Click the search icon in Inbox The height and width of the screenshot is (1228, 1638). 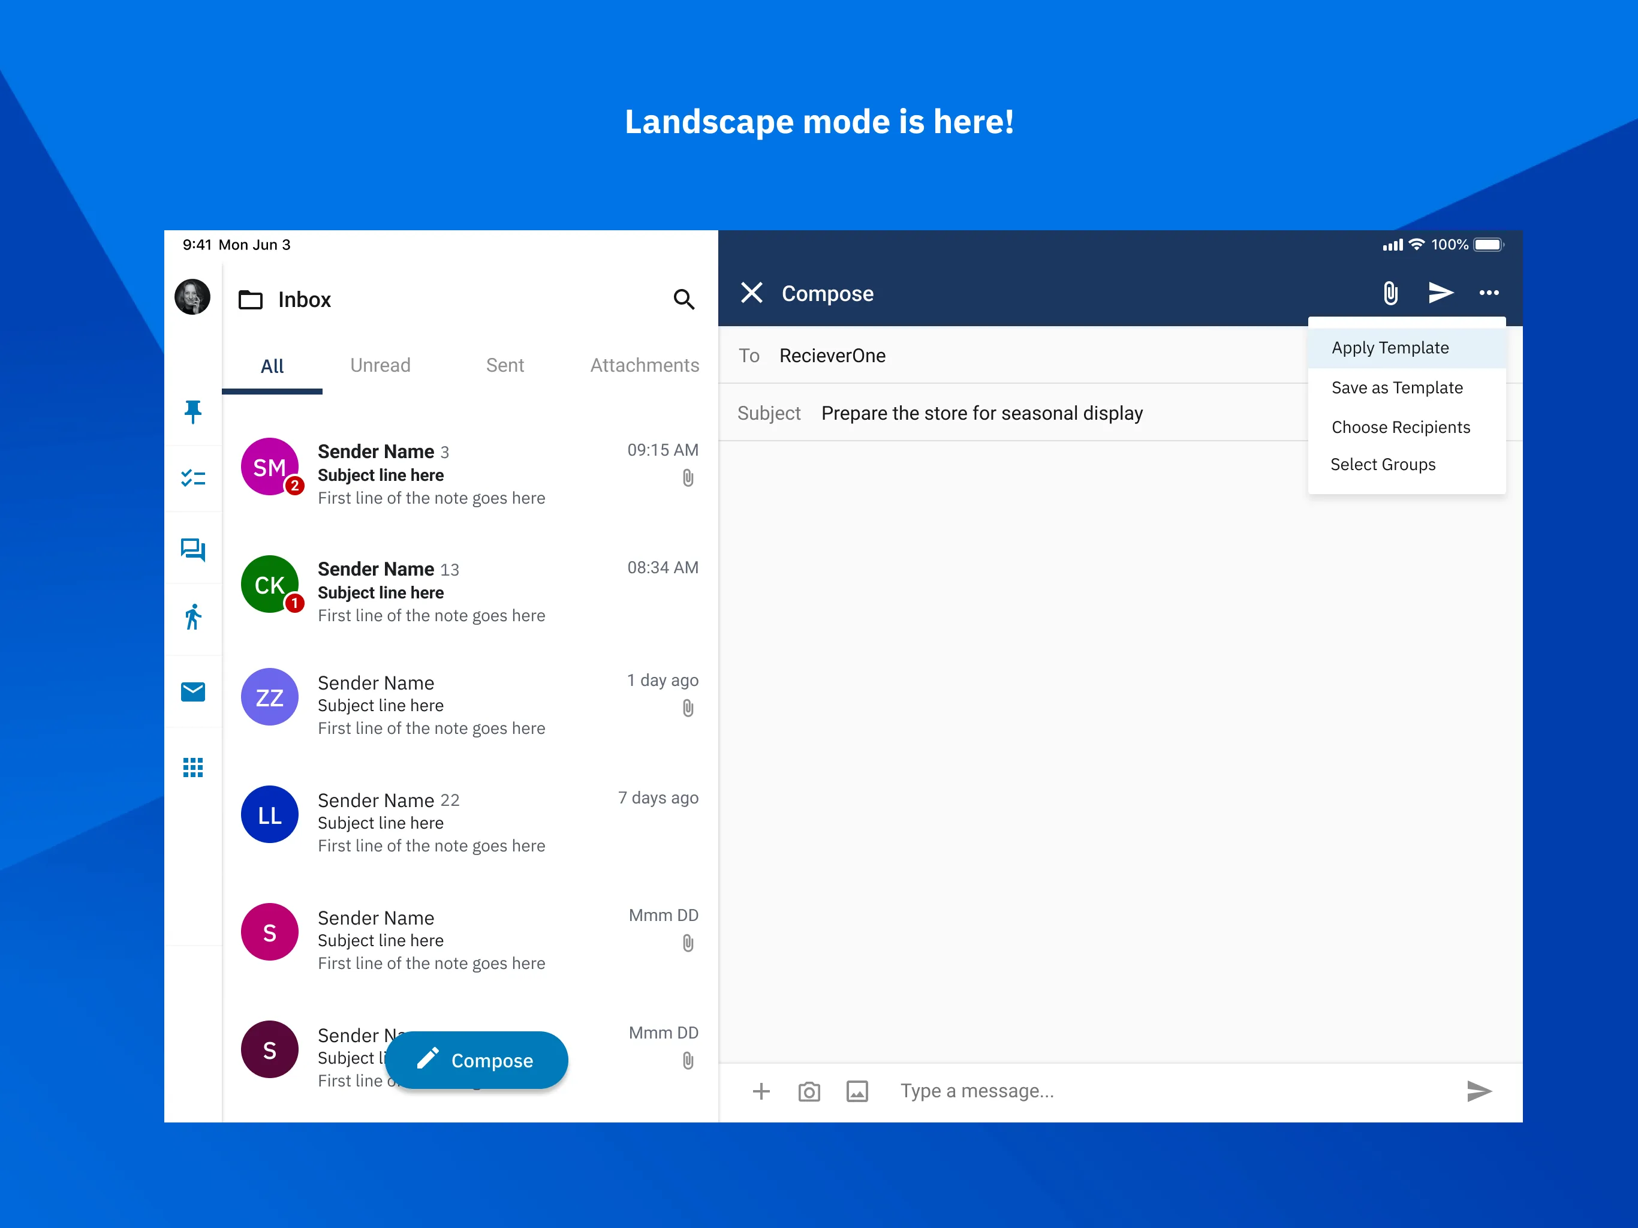683,297
